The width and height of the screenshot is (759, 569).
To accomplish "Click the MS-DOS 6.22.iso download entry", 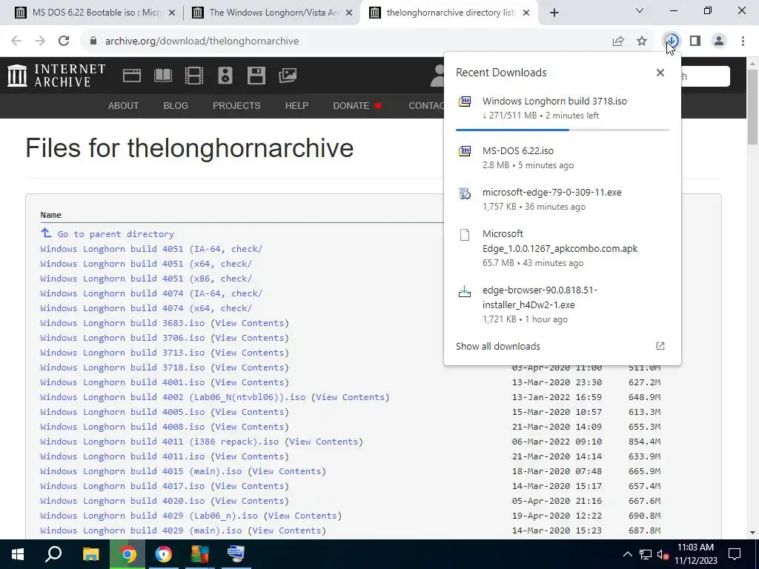I will pos(562,157).
